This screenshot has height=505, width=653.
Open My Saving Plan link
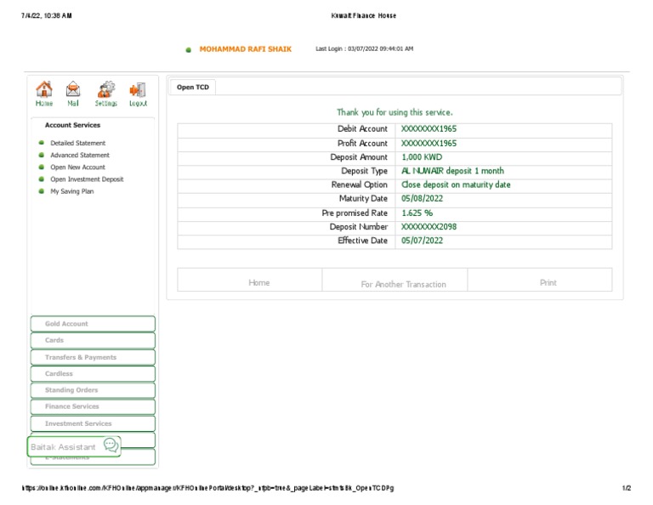tap(72, 191)
